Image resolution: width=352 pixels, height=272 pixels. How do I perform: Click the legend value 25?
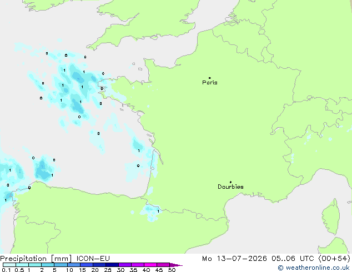point(108,270)
